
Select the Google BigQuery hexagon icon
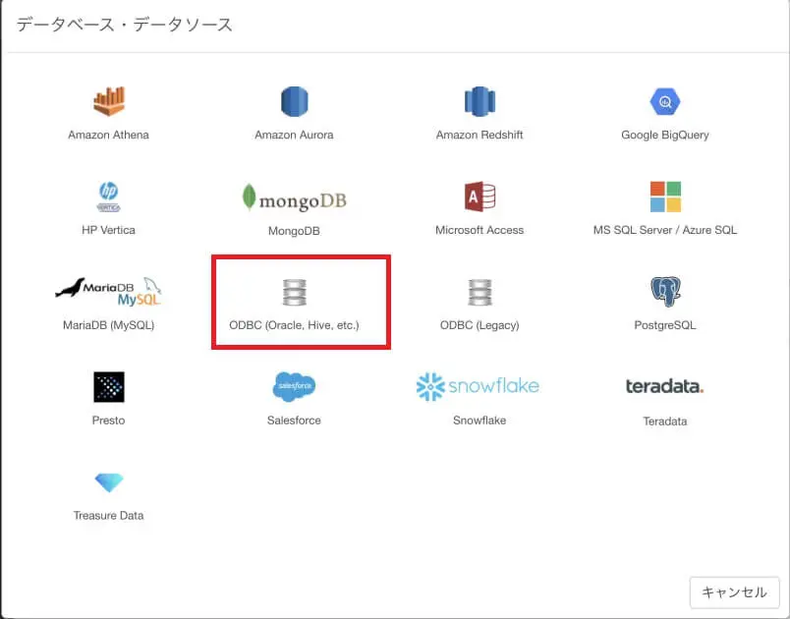665,101
